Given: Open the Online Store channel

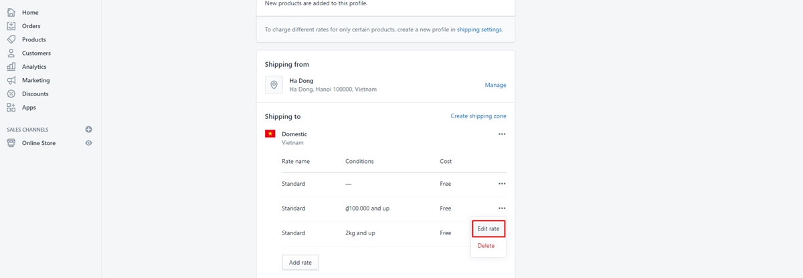Looking at the screenshot, I should 39,143.
